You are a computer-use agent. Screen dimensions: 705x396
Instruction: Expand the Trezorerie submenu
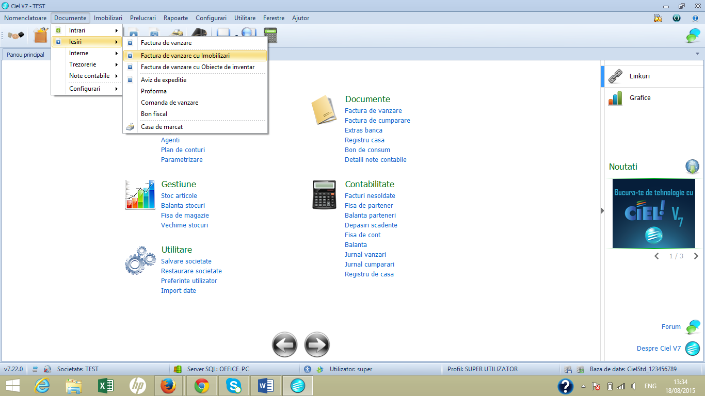coord(87,64)
